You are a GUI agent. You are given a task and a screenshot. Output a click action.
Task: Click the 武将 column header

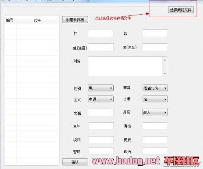(37, 20)
